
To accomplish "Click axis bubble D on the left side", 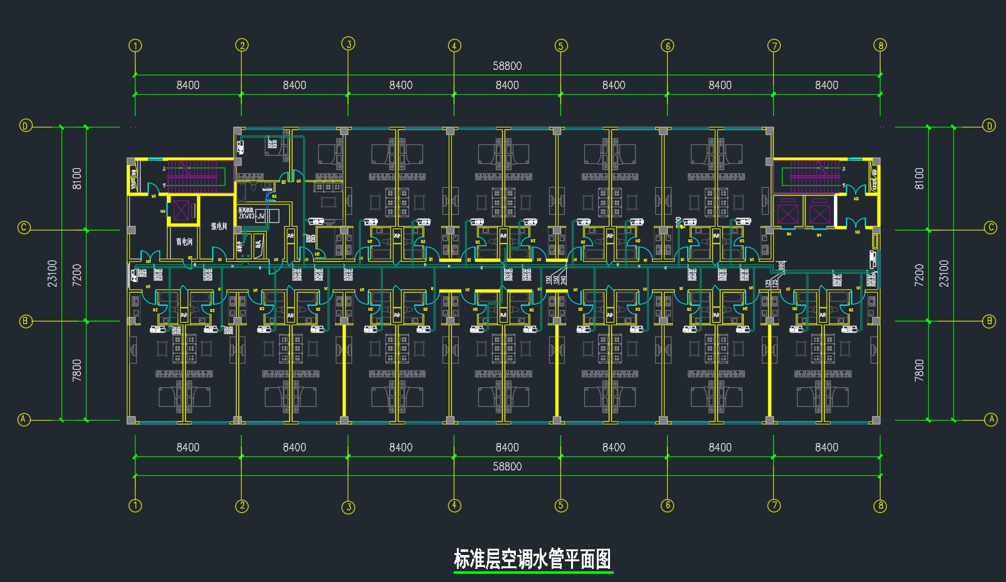I will click(25, 126).
